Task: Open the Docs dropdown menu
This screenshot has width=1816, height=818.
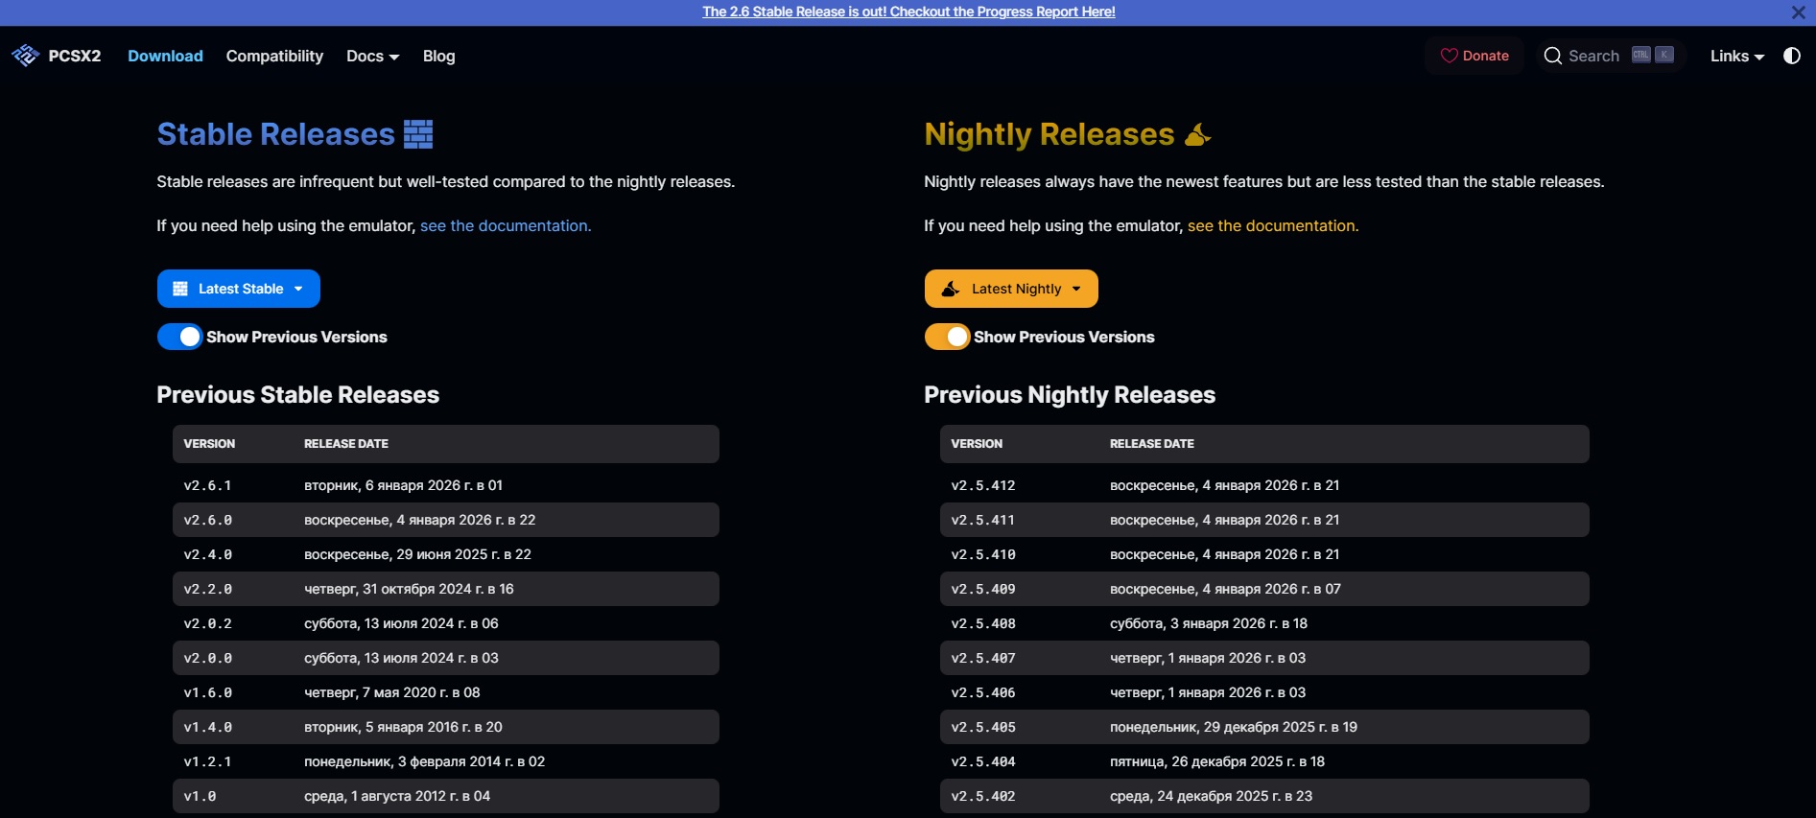Action: (372, 56)
